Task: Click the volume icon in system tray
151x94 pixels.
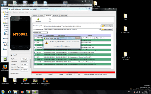Action: (139, 92)
